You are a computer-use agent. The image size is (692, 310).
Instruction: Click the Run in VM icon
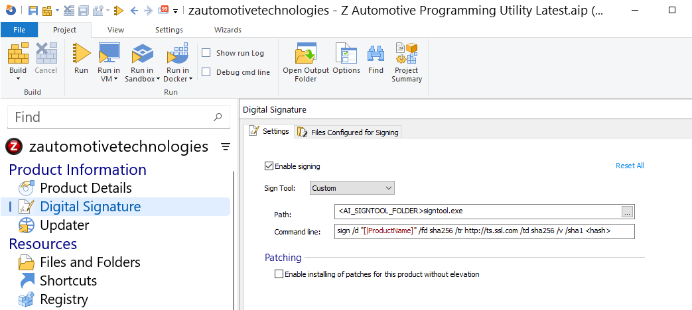click(109, 54)
